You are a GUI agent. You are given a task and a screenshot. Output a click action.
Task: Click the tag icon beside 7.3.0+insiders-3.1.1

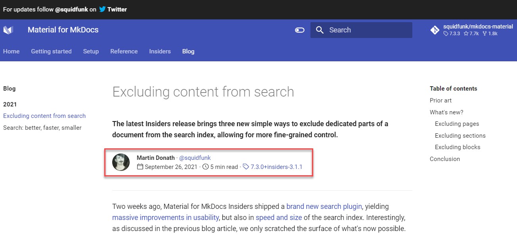click(246, 167)
